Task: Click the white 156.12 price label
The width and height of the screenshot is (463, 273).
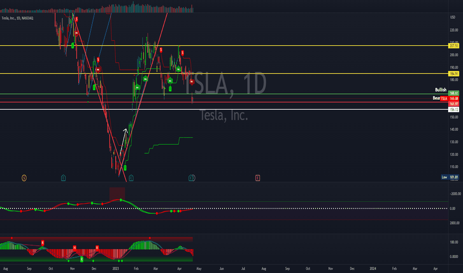Action: click(454, 110)
